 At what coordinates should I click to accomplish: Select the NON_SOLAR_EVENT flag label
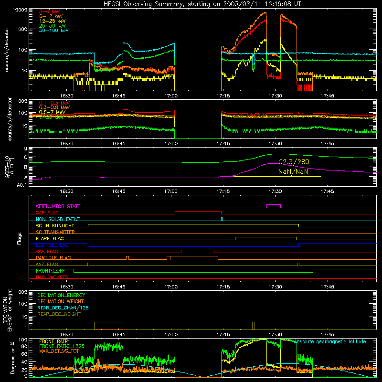click(x=58, y=219)
